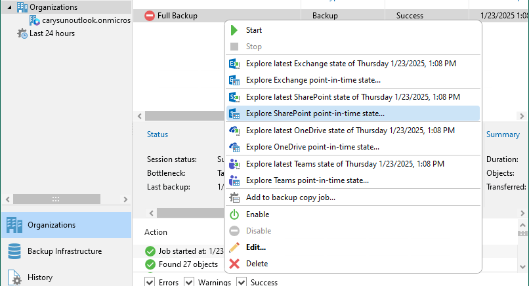The height and width of the screenshot is (286, 529).
Task: Uncheck the Warnings filter checkbox
Action: [x=189, y=282]
